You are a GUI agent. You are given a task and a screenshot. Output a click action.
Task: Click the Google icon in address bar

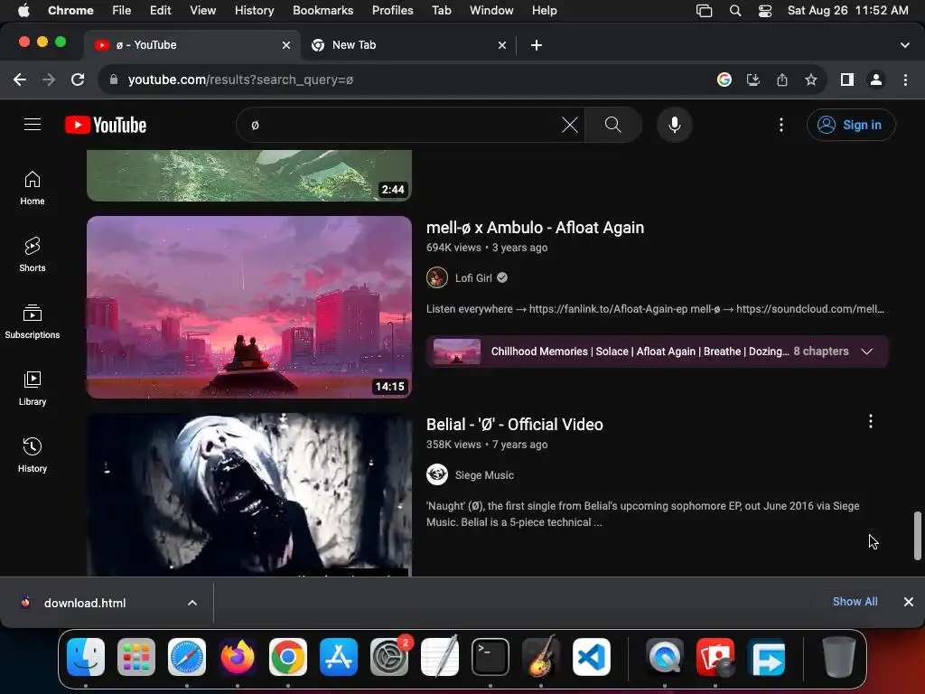coord(724,80)
